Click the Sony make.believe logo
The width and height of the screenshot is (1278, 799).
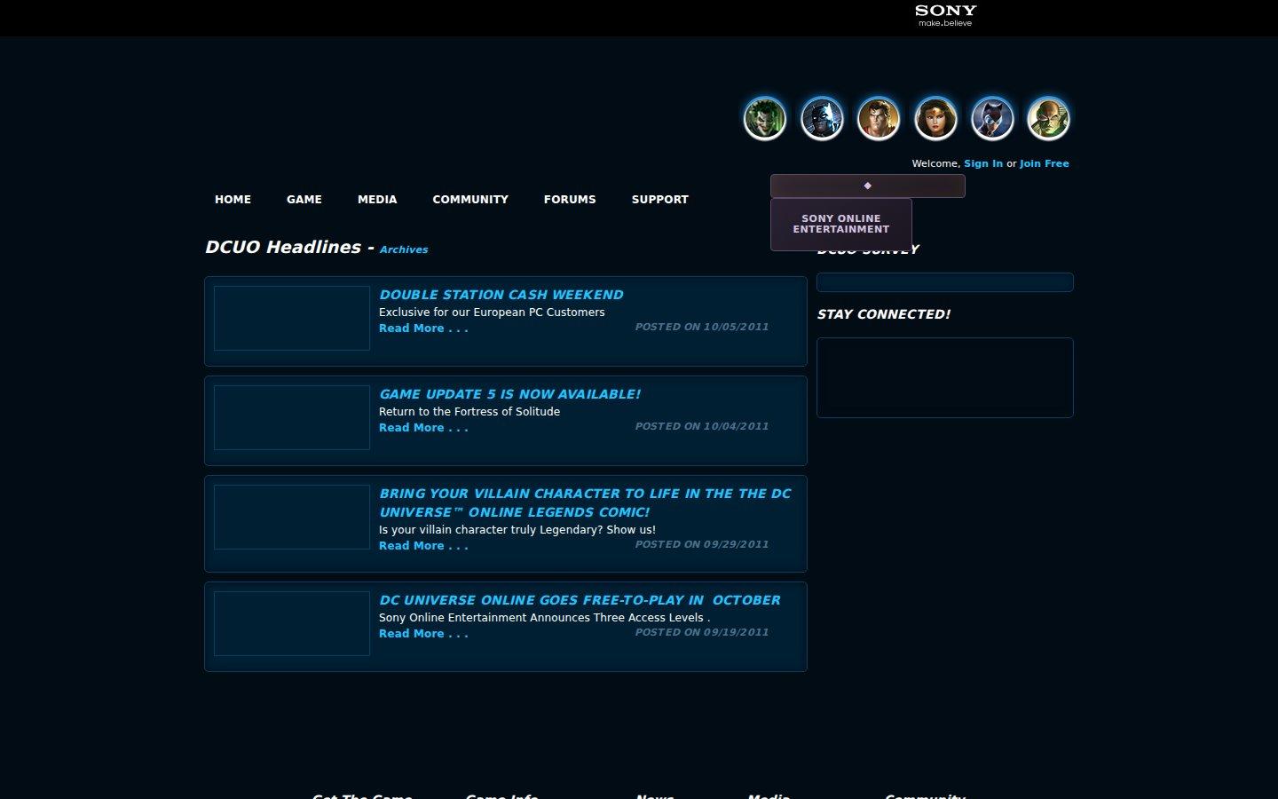pyautogui.click(x=945, y=15)
